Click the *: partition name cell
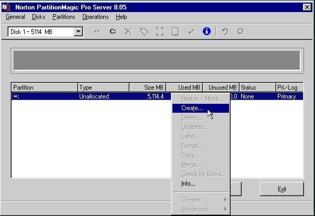 tap(16, 96)
